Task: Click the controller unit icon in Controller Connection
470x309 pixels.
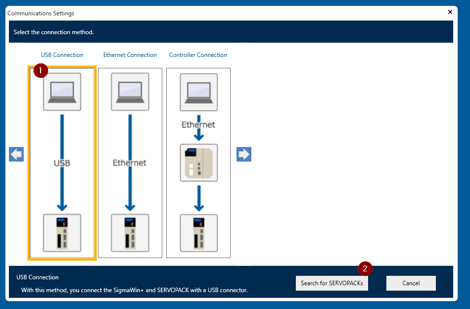Action: click(199, 162)
